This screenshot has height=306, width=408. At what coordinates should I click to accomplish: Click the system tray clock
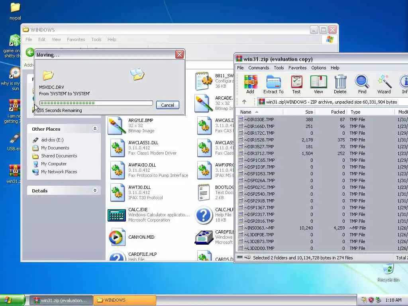393,300
